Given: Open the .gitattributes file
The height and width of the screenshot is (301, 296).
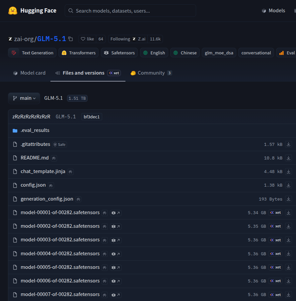Looking at the screenshot, I should (36, 144).
